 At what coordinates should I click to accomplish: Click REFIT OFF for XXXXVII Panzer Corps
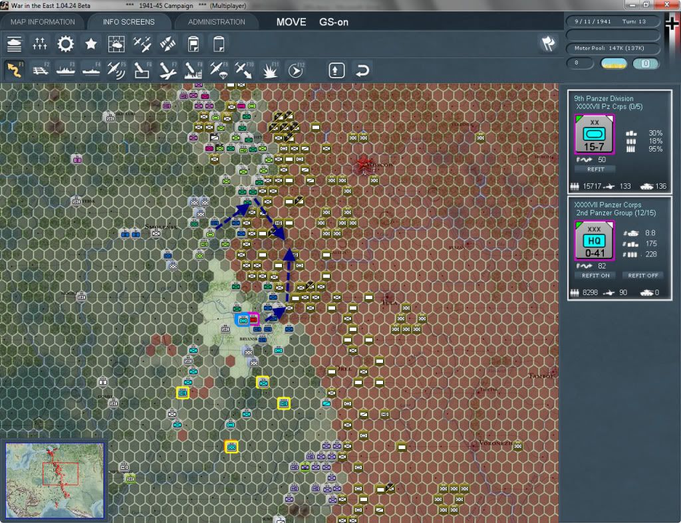pyautogui.click(x=643, y=276)
